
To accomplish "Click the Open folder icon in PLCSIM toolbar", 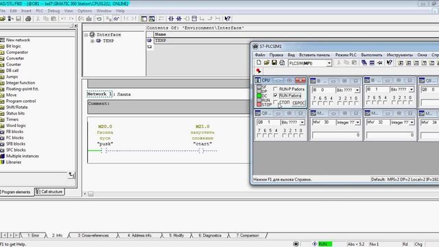I will pos(266,62).
